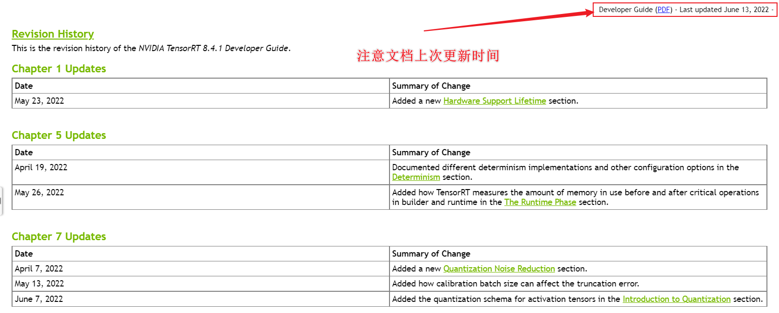Screen dimensions: 779x313
Task: Click 'Last updated June 13, 2022' text
Action: pos(724,10)
